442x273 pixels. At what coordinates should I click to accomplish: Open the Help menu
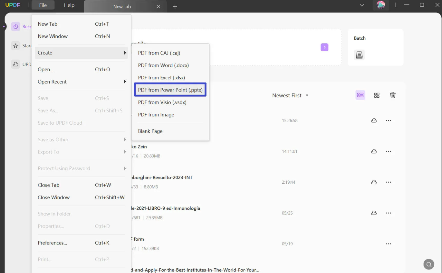(x=69, y=5)
